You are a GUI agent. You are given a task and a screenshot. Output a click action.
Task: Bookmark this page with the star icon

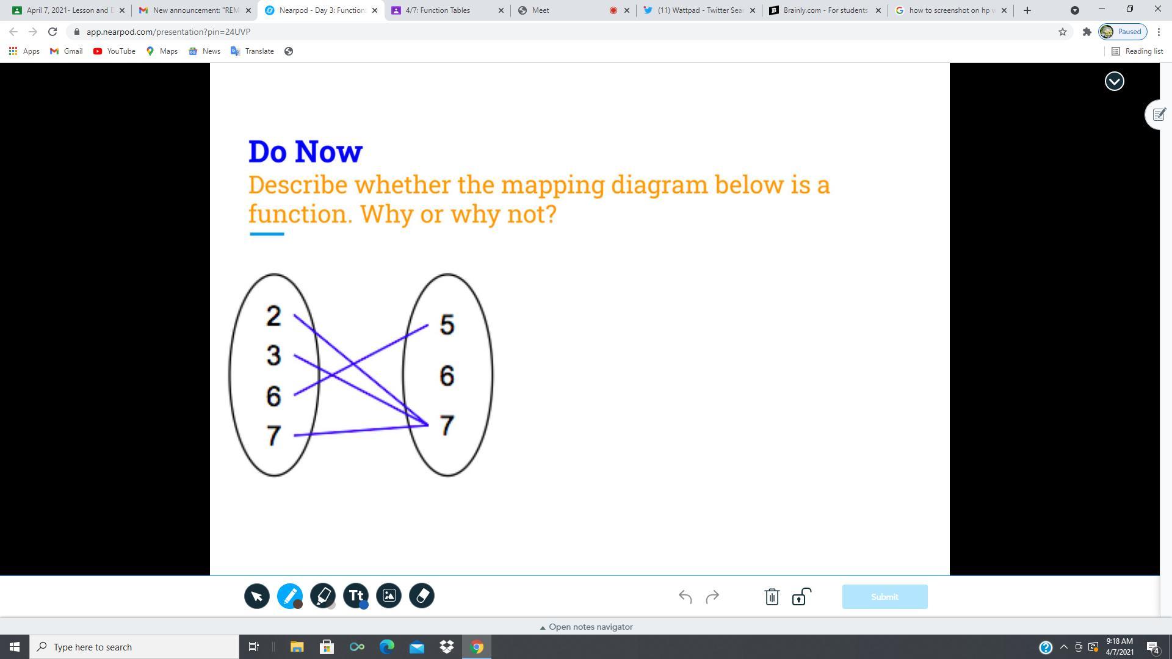click(1063, 32)
